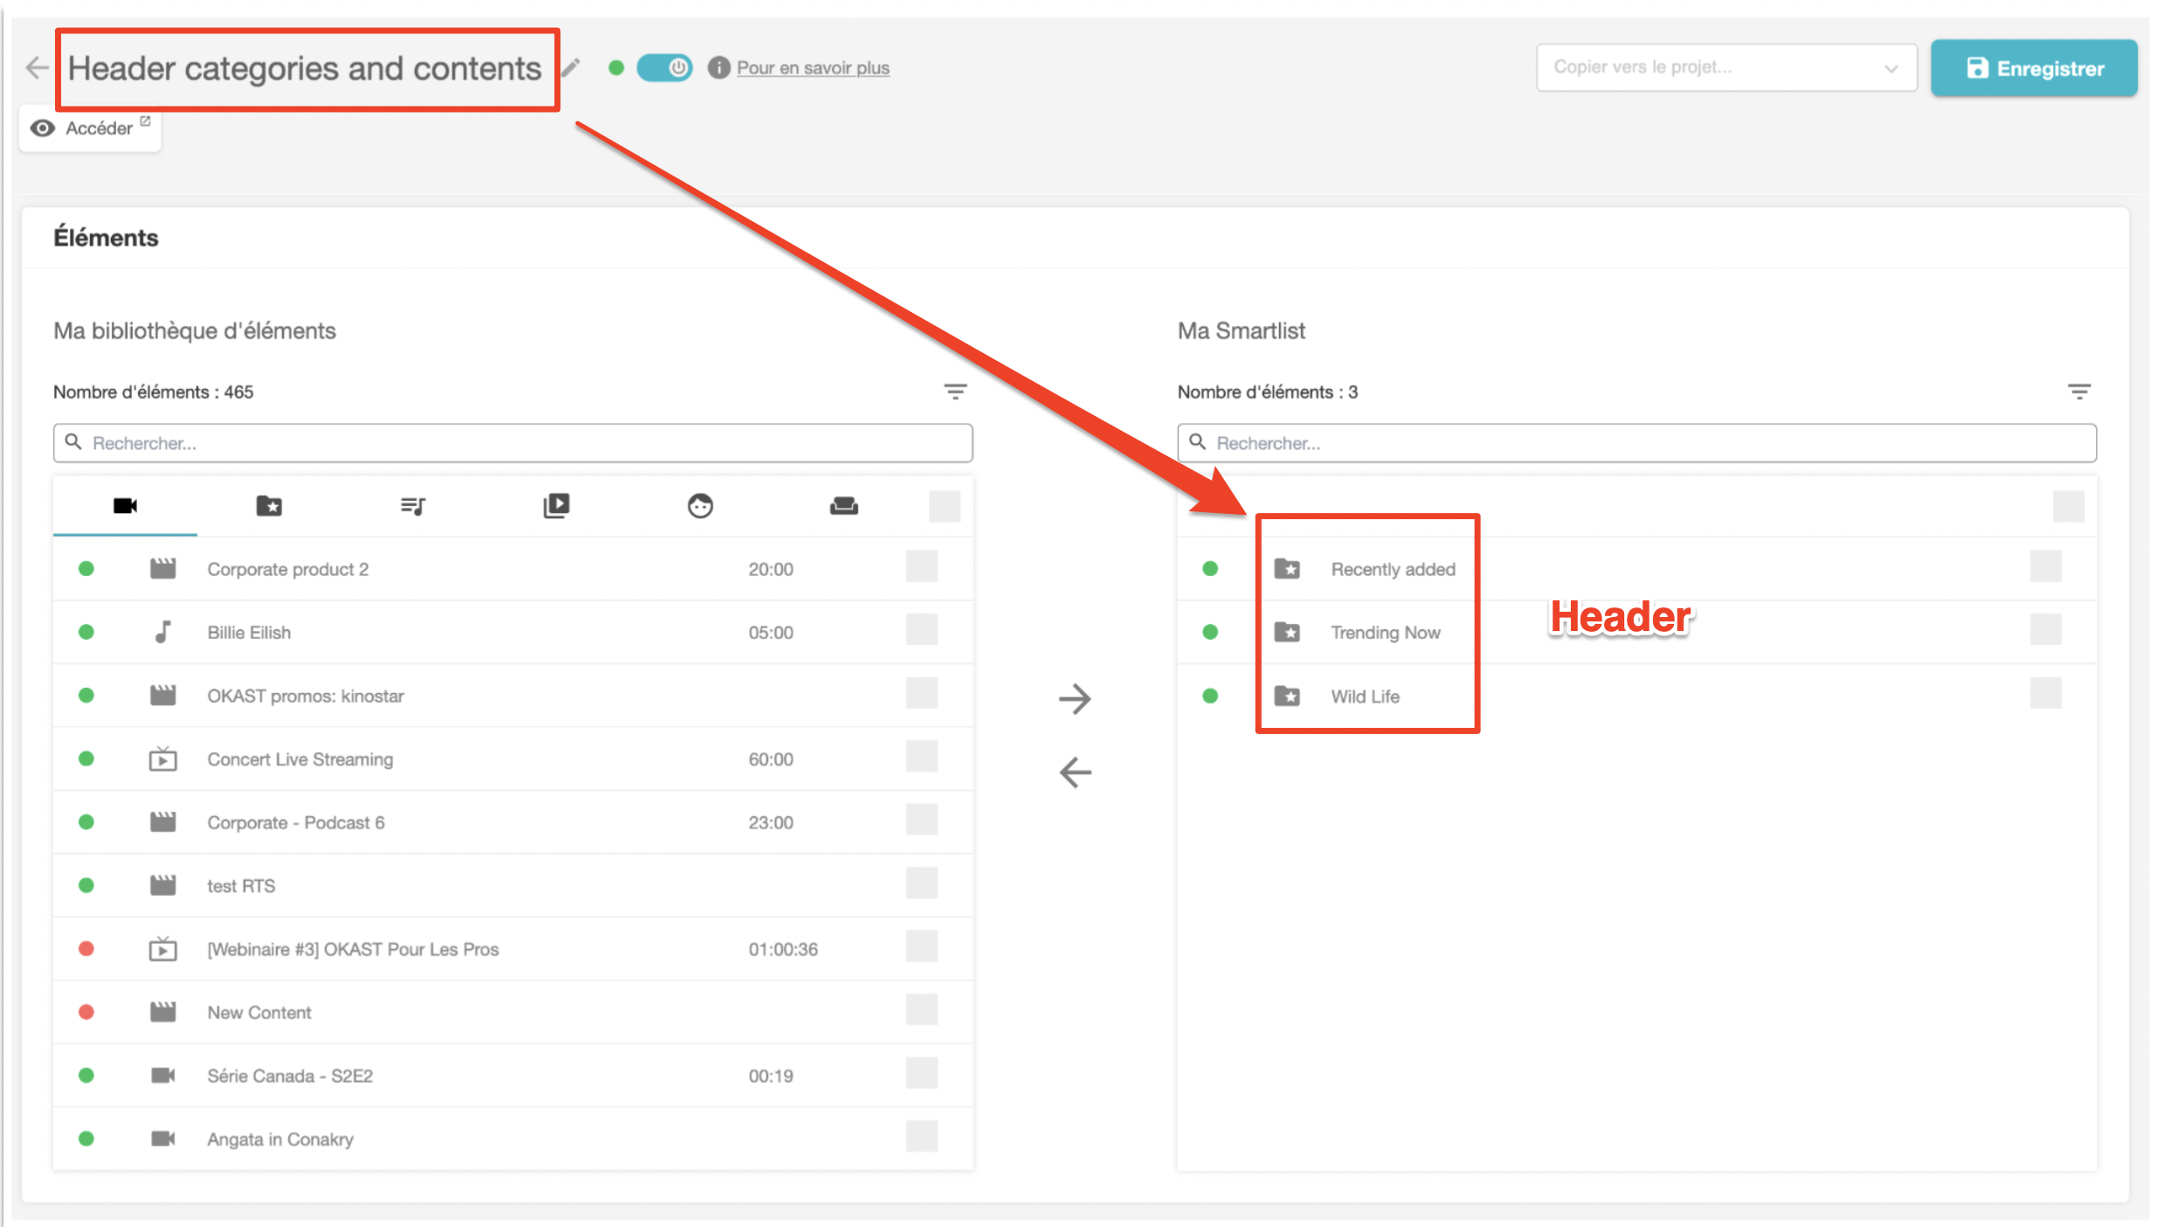Screen dimensions: 2158x1227
Task: Switch to the face avatar tab
Action: 700,506
